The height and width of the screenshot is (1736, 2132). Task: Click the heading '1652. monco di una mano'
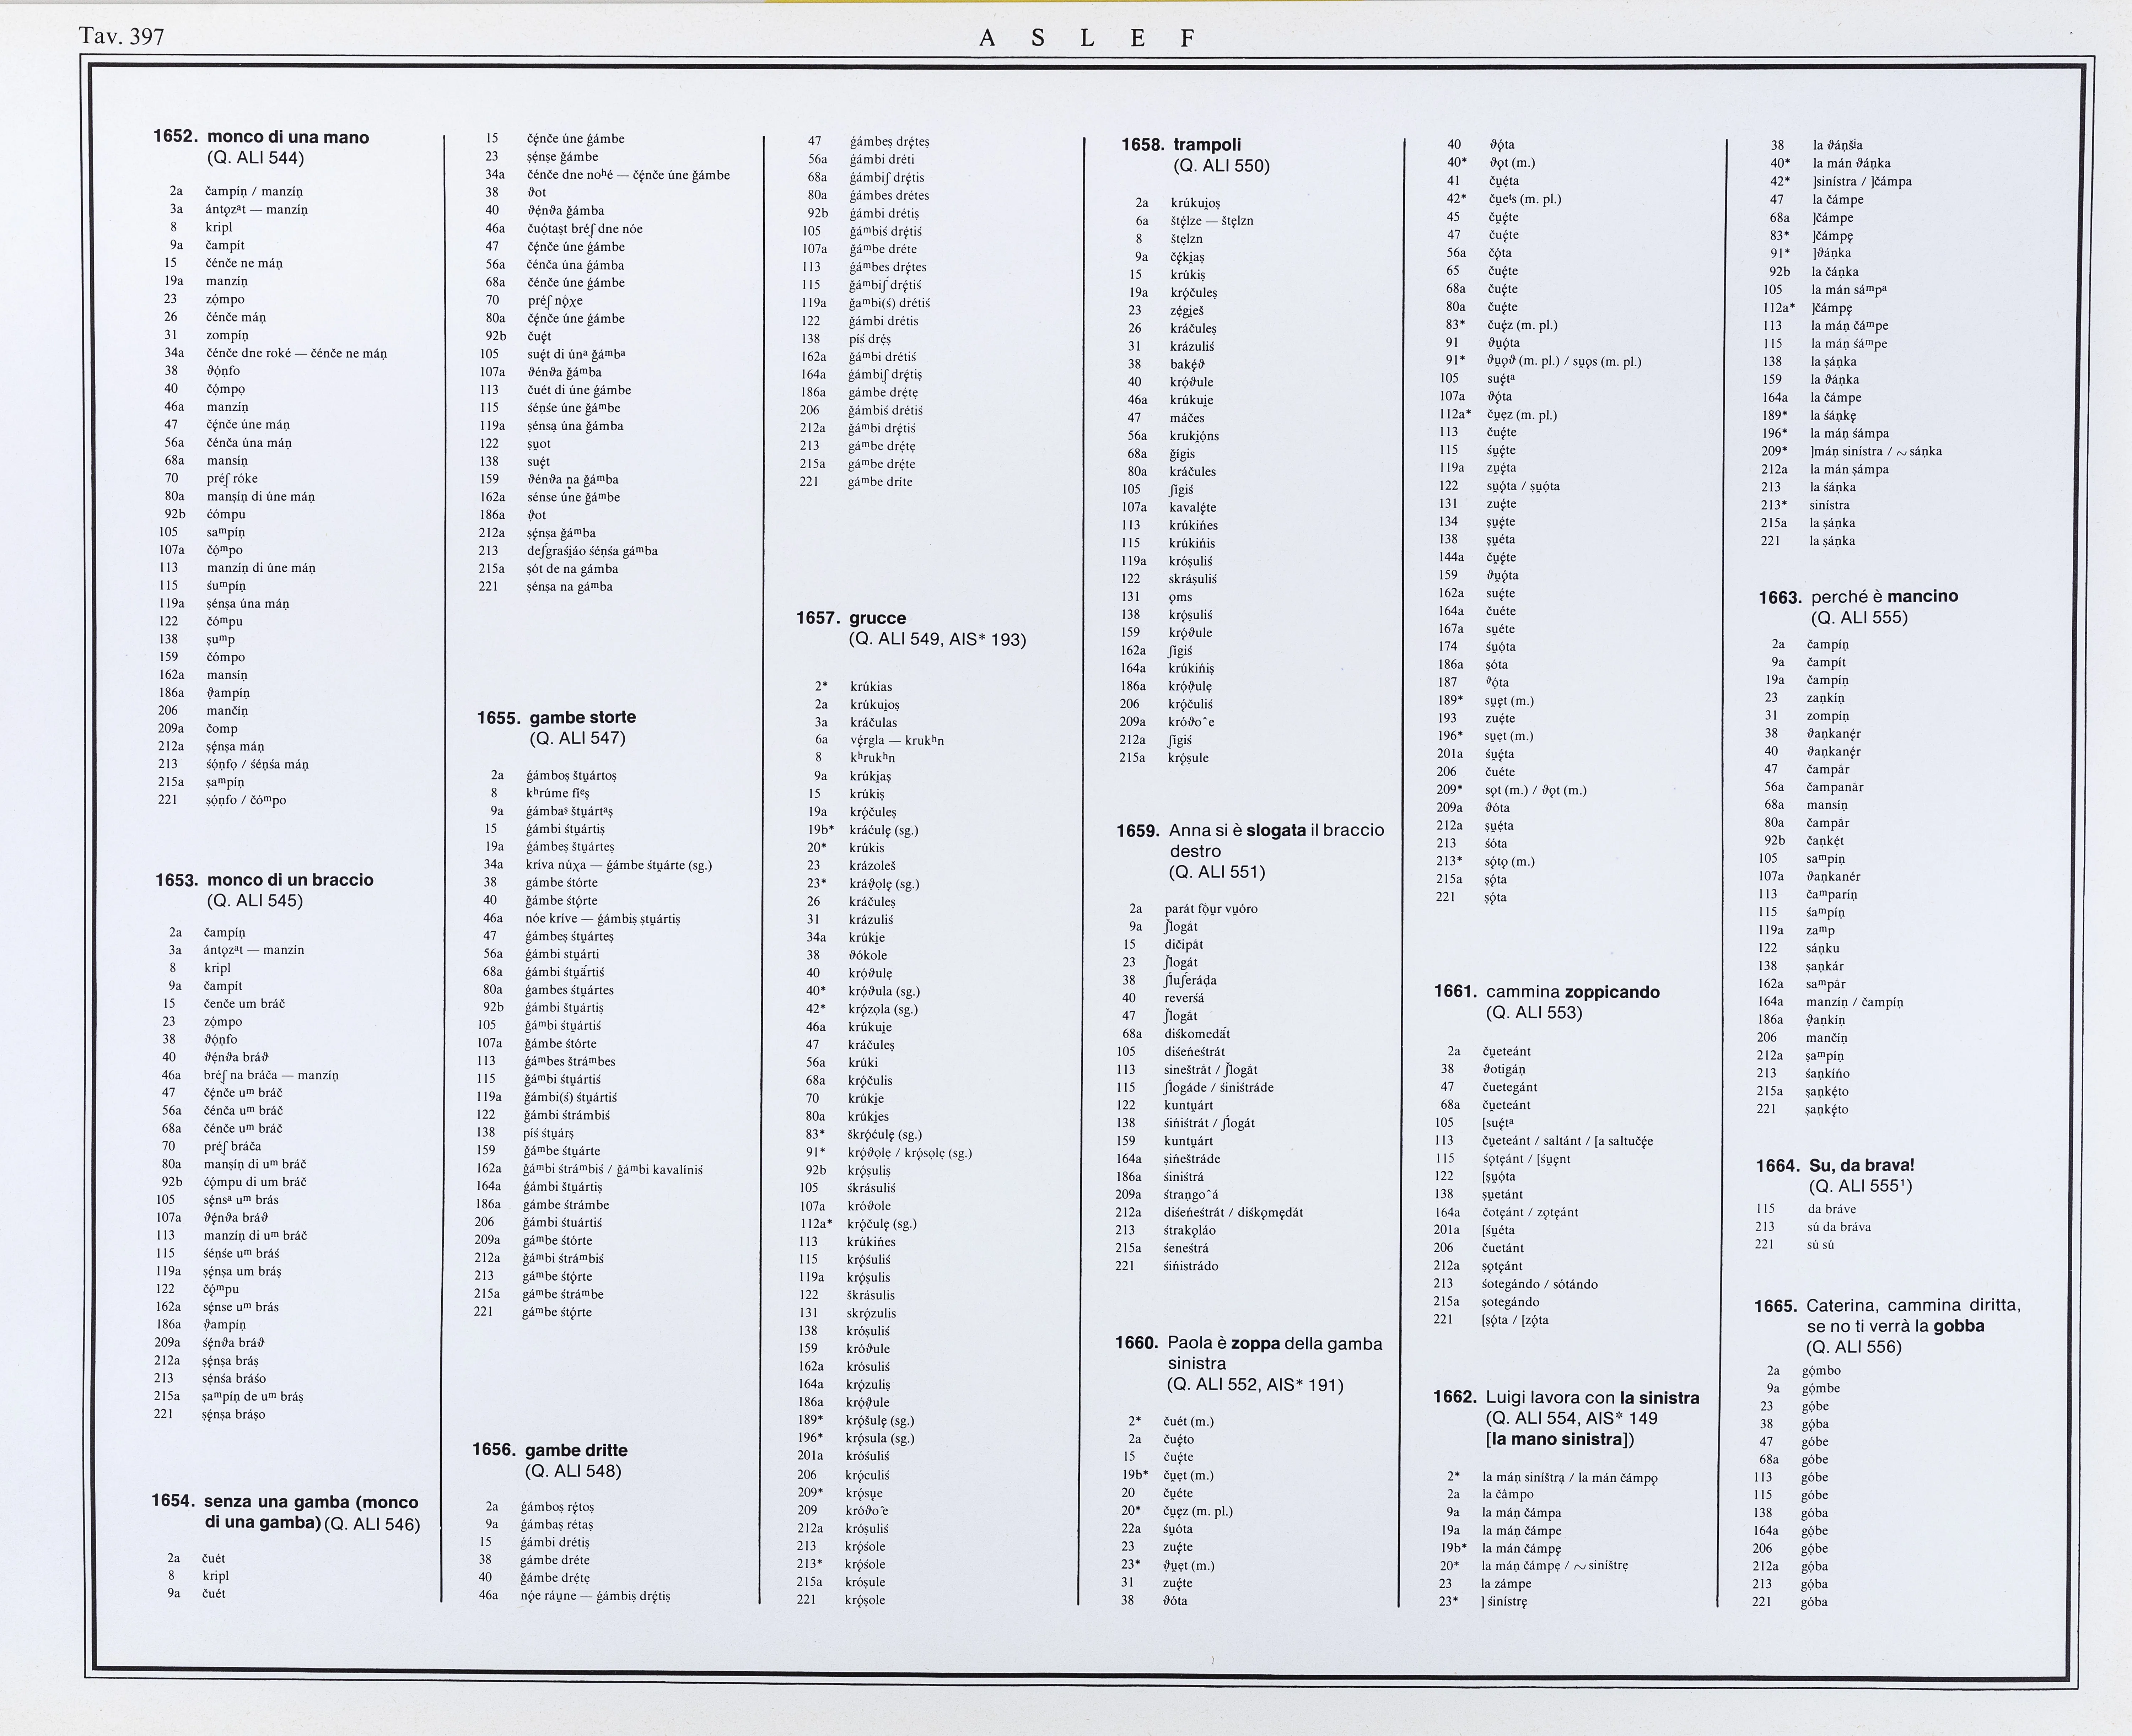point(261,138)
